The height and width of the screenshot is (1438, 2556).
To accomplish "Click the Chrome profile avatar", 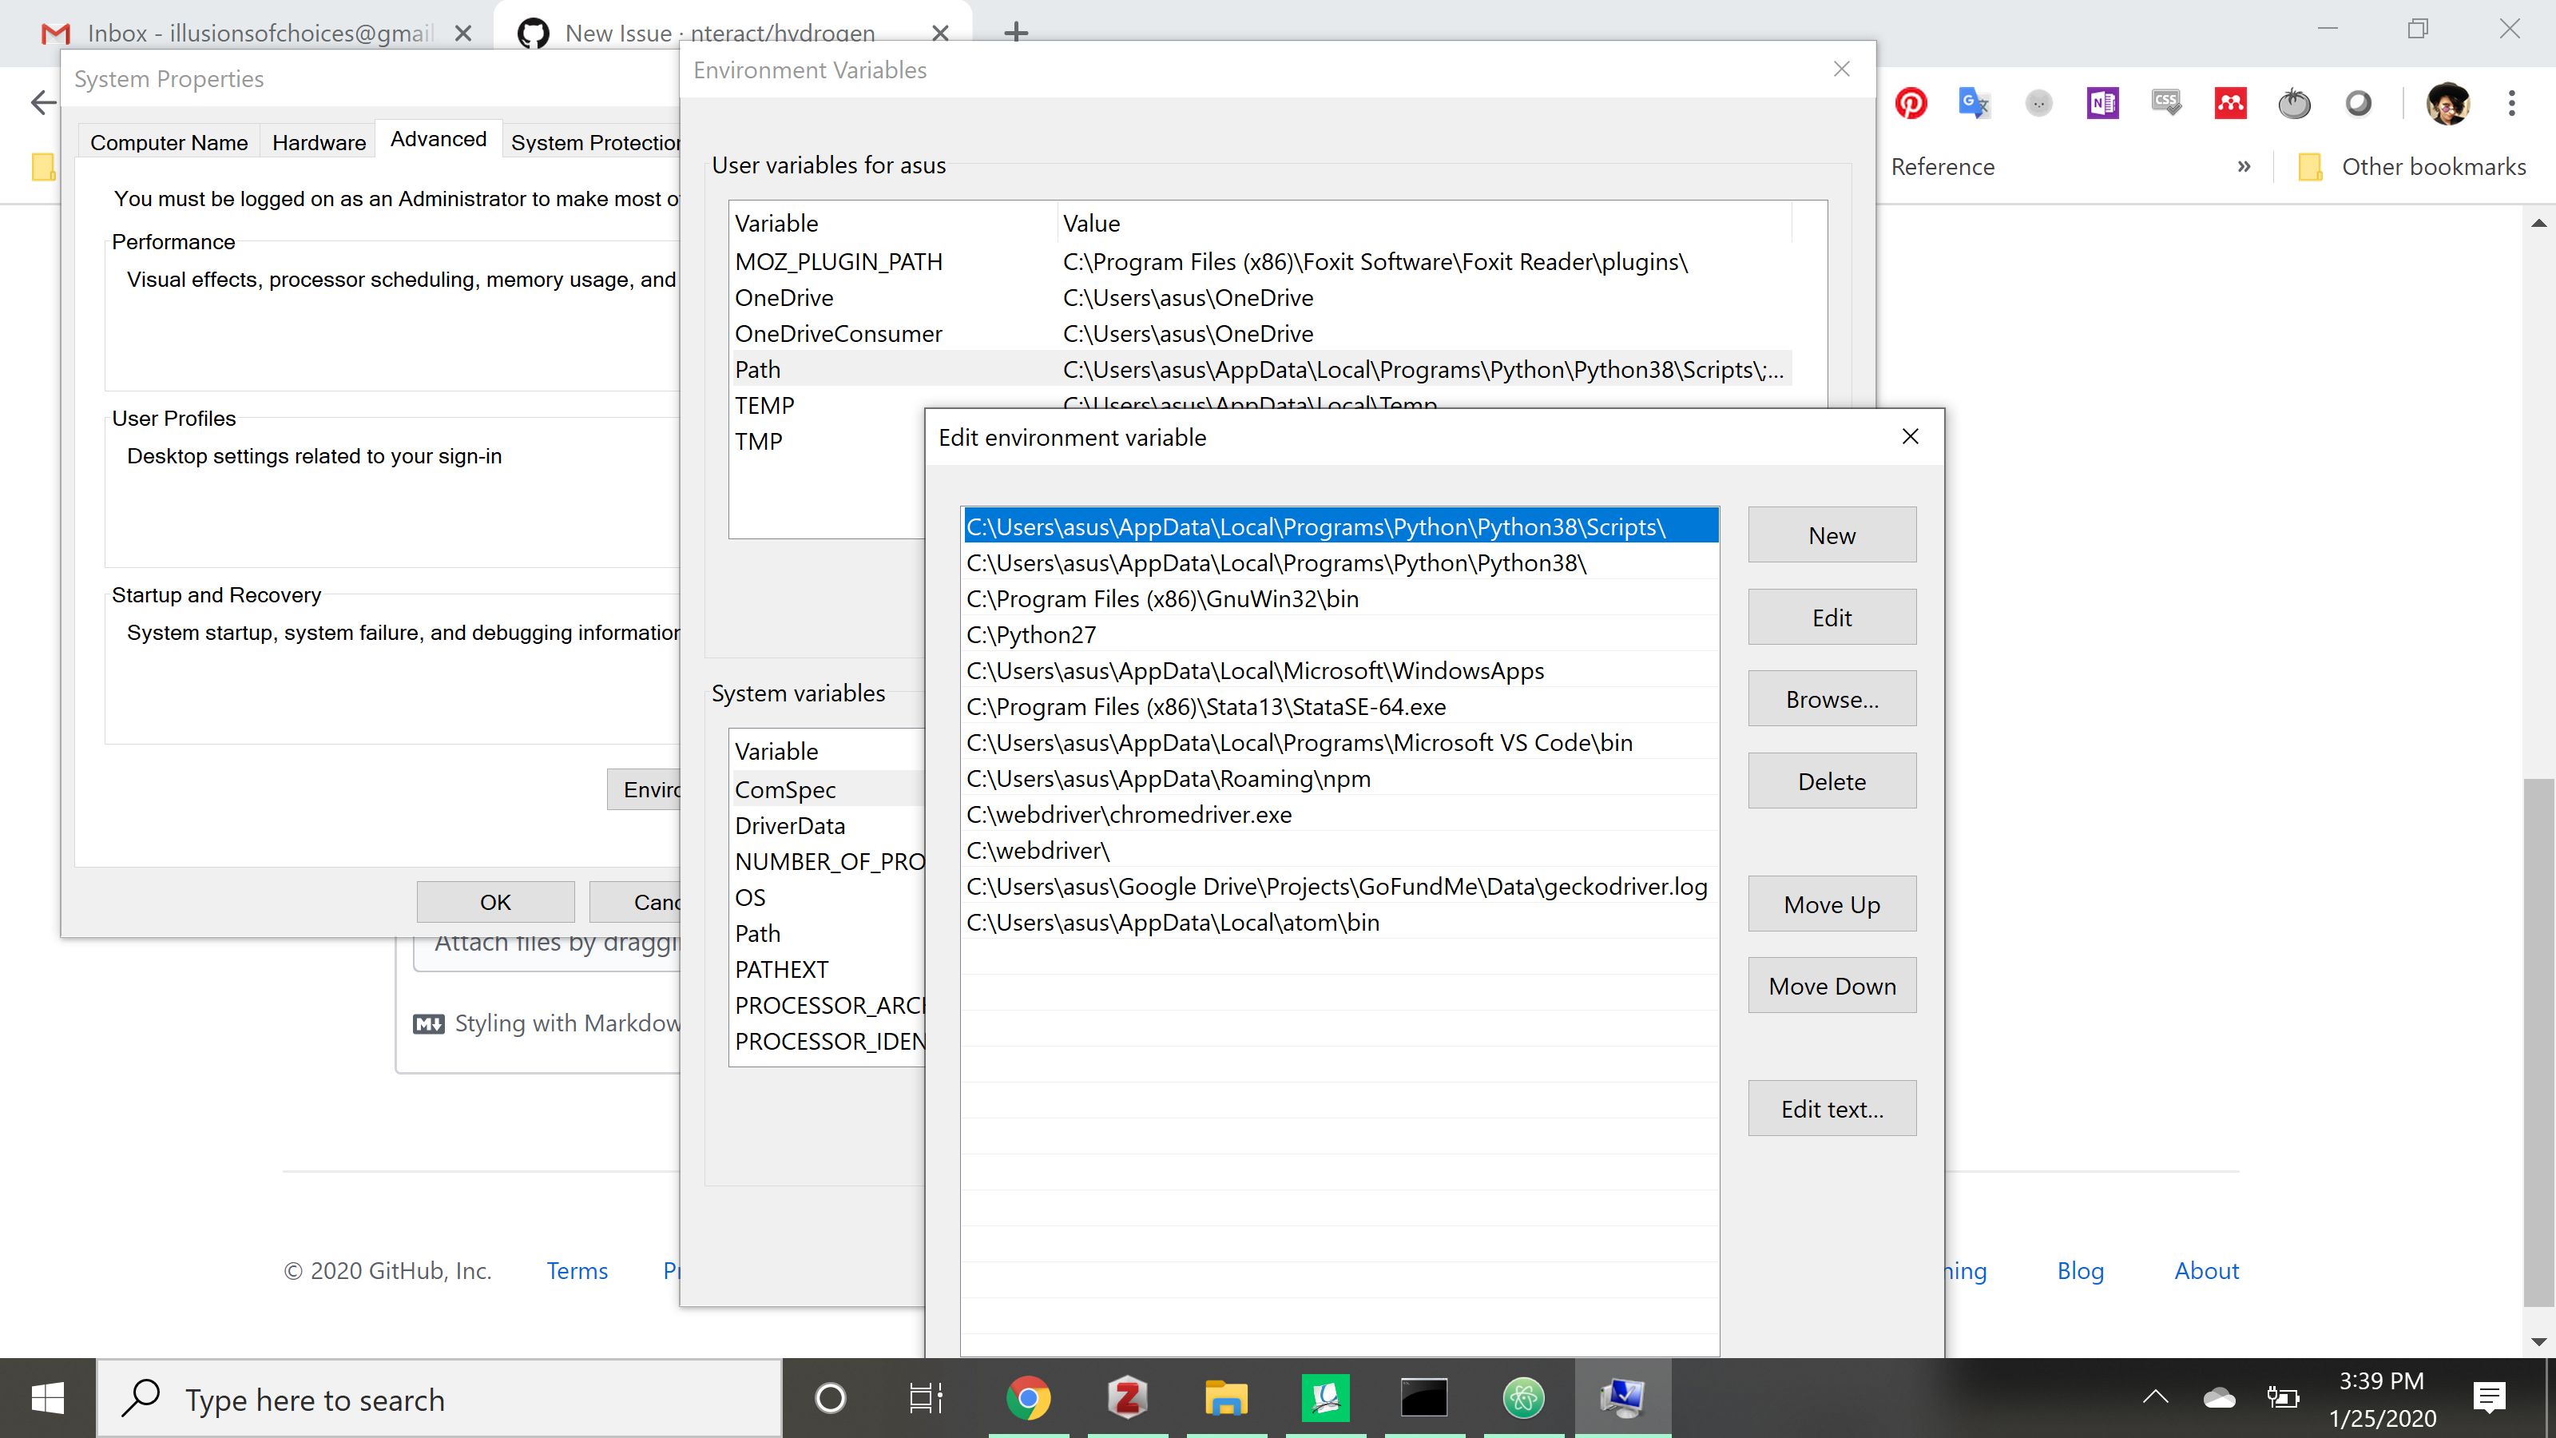I will [2448, 103].
